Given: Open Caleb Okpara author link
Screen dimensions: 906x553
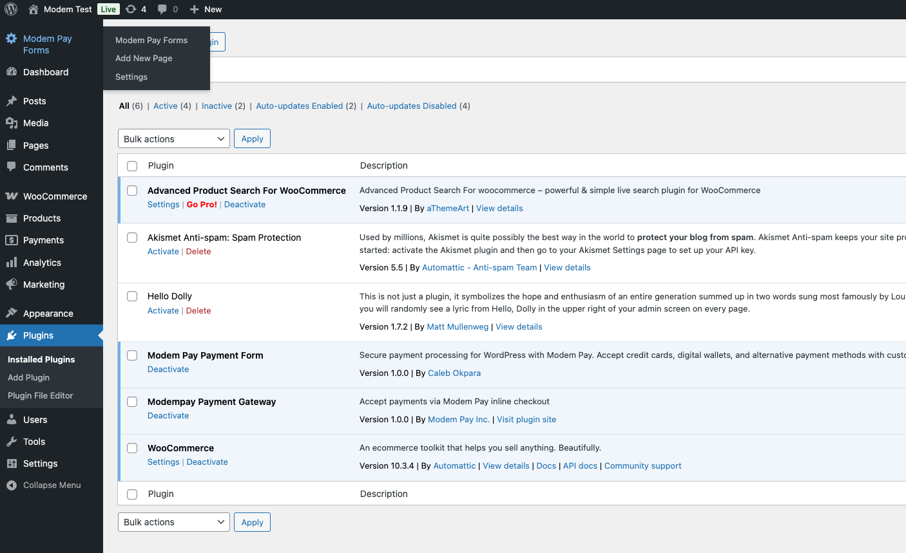Looking at the screenshot, I should coord(454,373).
